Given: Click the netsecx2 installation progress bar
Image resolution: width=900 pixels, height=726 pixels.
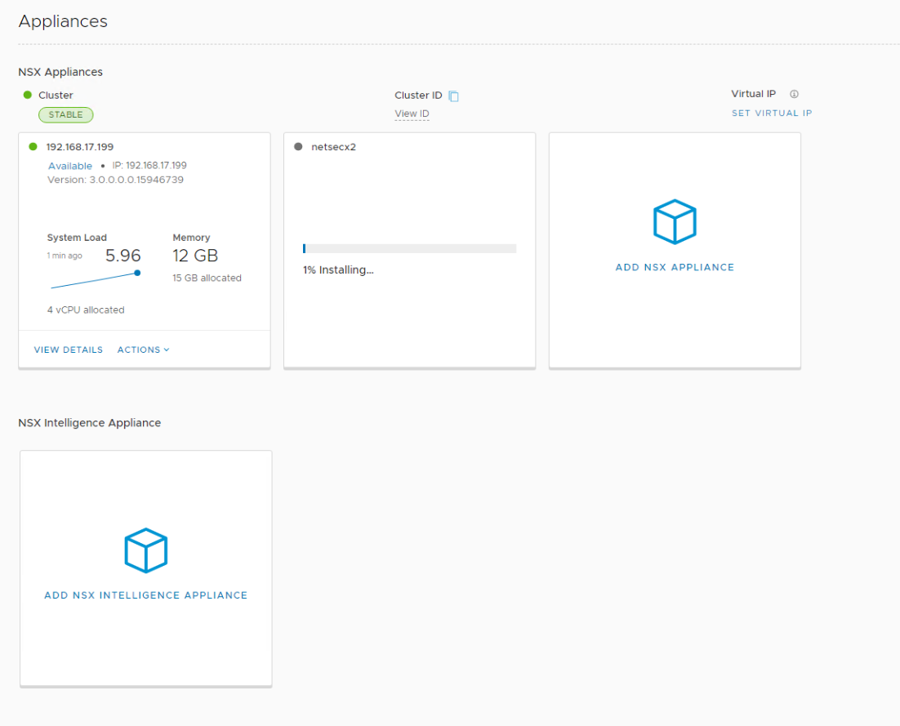Looking at the screenshot, I should point(409,248).
